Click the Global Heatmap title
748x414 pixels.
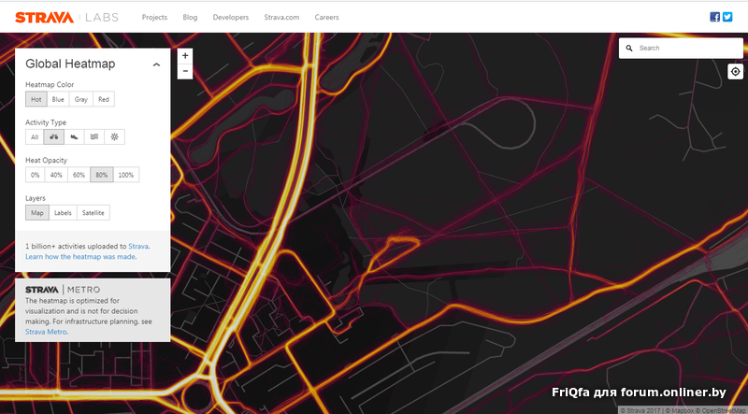pyautogui.click(x=70, y=64)
